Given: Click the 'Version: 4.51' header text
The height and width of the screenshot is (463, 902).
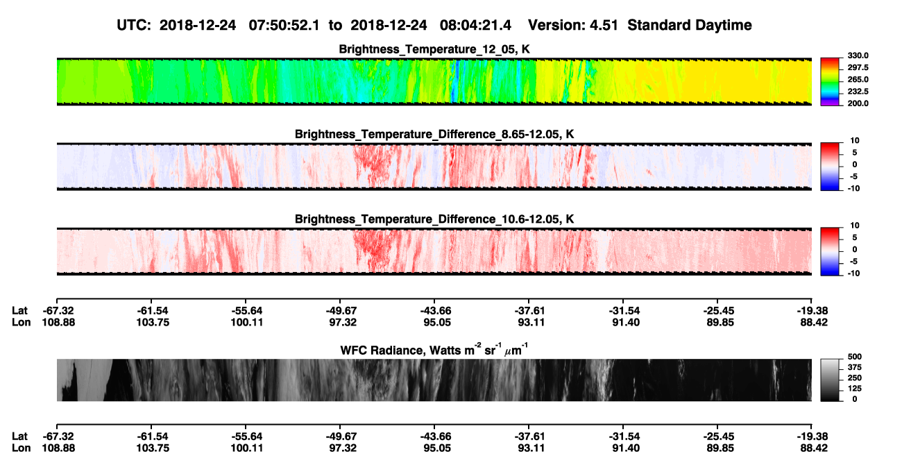Looking at the screenshot, I should point(572,26).
